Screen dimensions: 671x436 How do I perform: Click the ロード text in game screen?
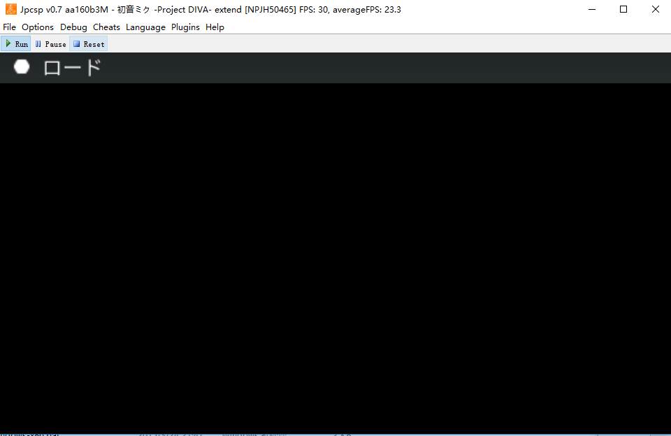pyautogui.click(x=72, y=68)
